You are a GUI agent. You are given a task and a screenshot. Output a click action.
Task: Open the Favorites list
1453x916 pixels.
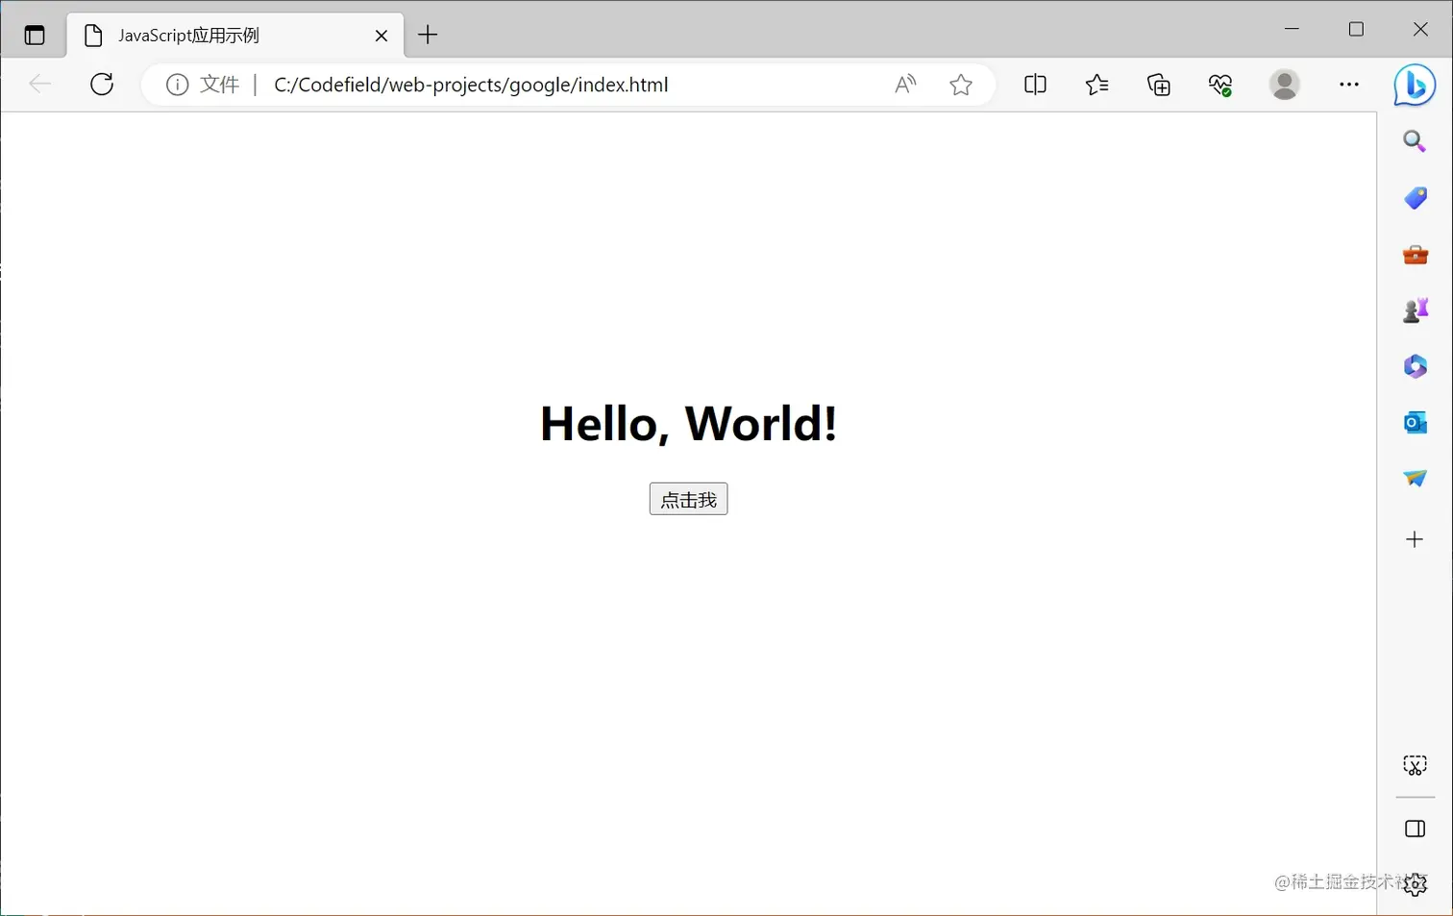point(1096,85)
